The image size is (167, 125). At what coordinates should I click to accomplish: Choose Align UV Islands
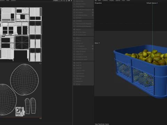click(x=83, y=51)
